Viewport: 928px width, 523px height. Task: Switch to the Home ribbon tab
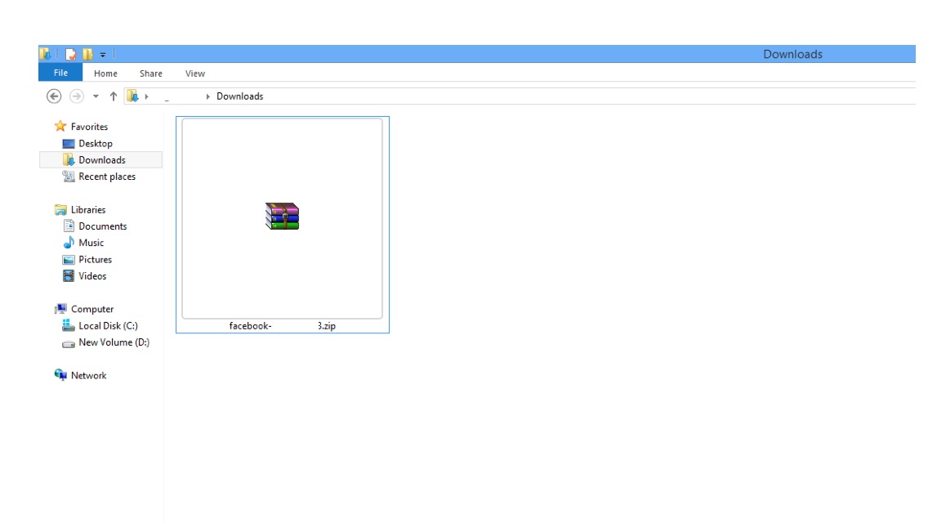pos(105,74)
